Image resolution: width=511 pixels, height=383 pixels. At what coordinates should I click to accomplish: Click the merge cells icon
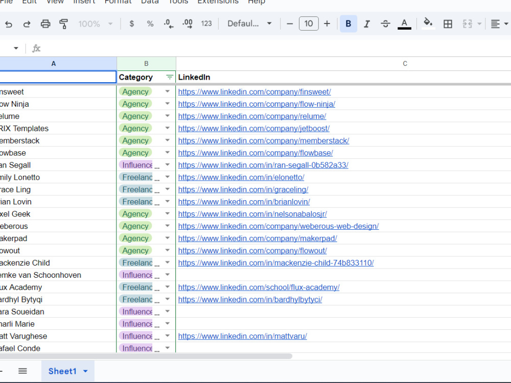[468, 24]
